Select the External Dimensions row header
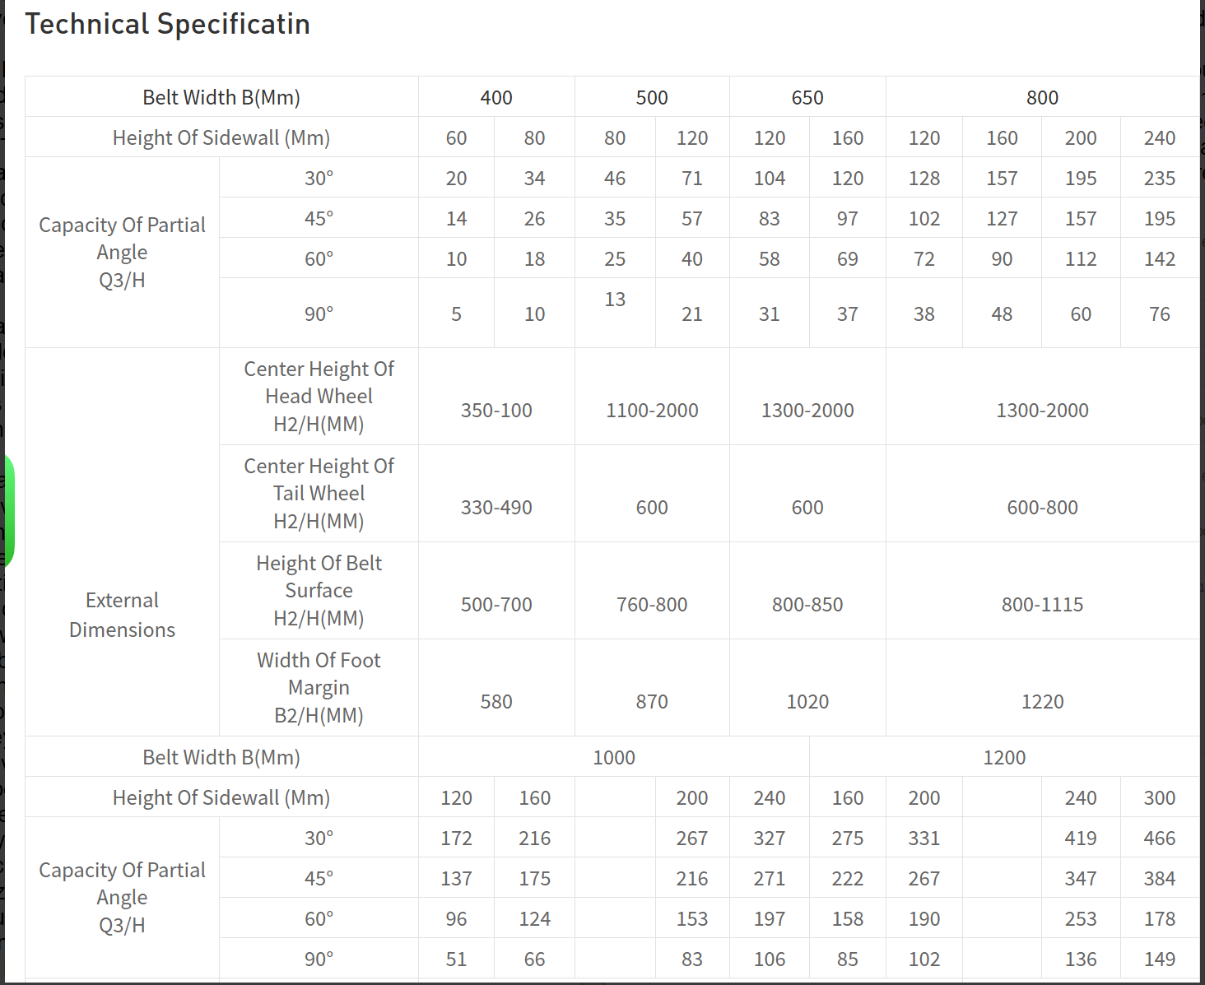Viewport: 1205px width, 985px height. (x=122, y=615)
